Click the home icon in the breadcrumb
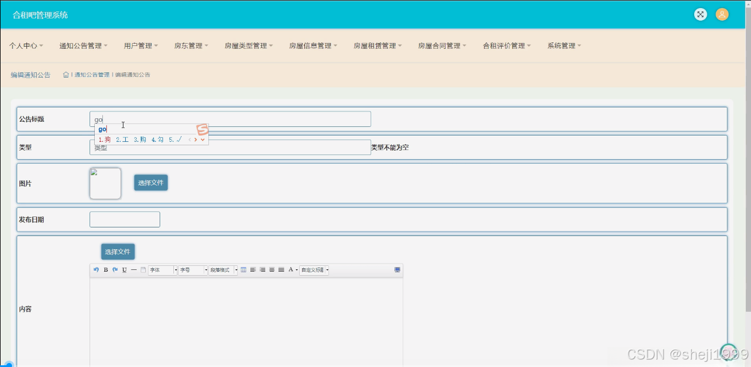The image size is (751, 367). [x=66, y=75]
